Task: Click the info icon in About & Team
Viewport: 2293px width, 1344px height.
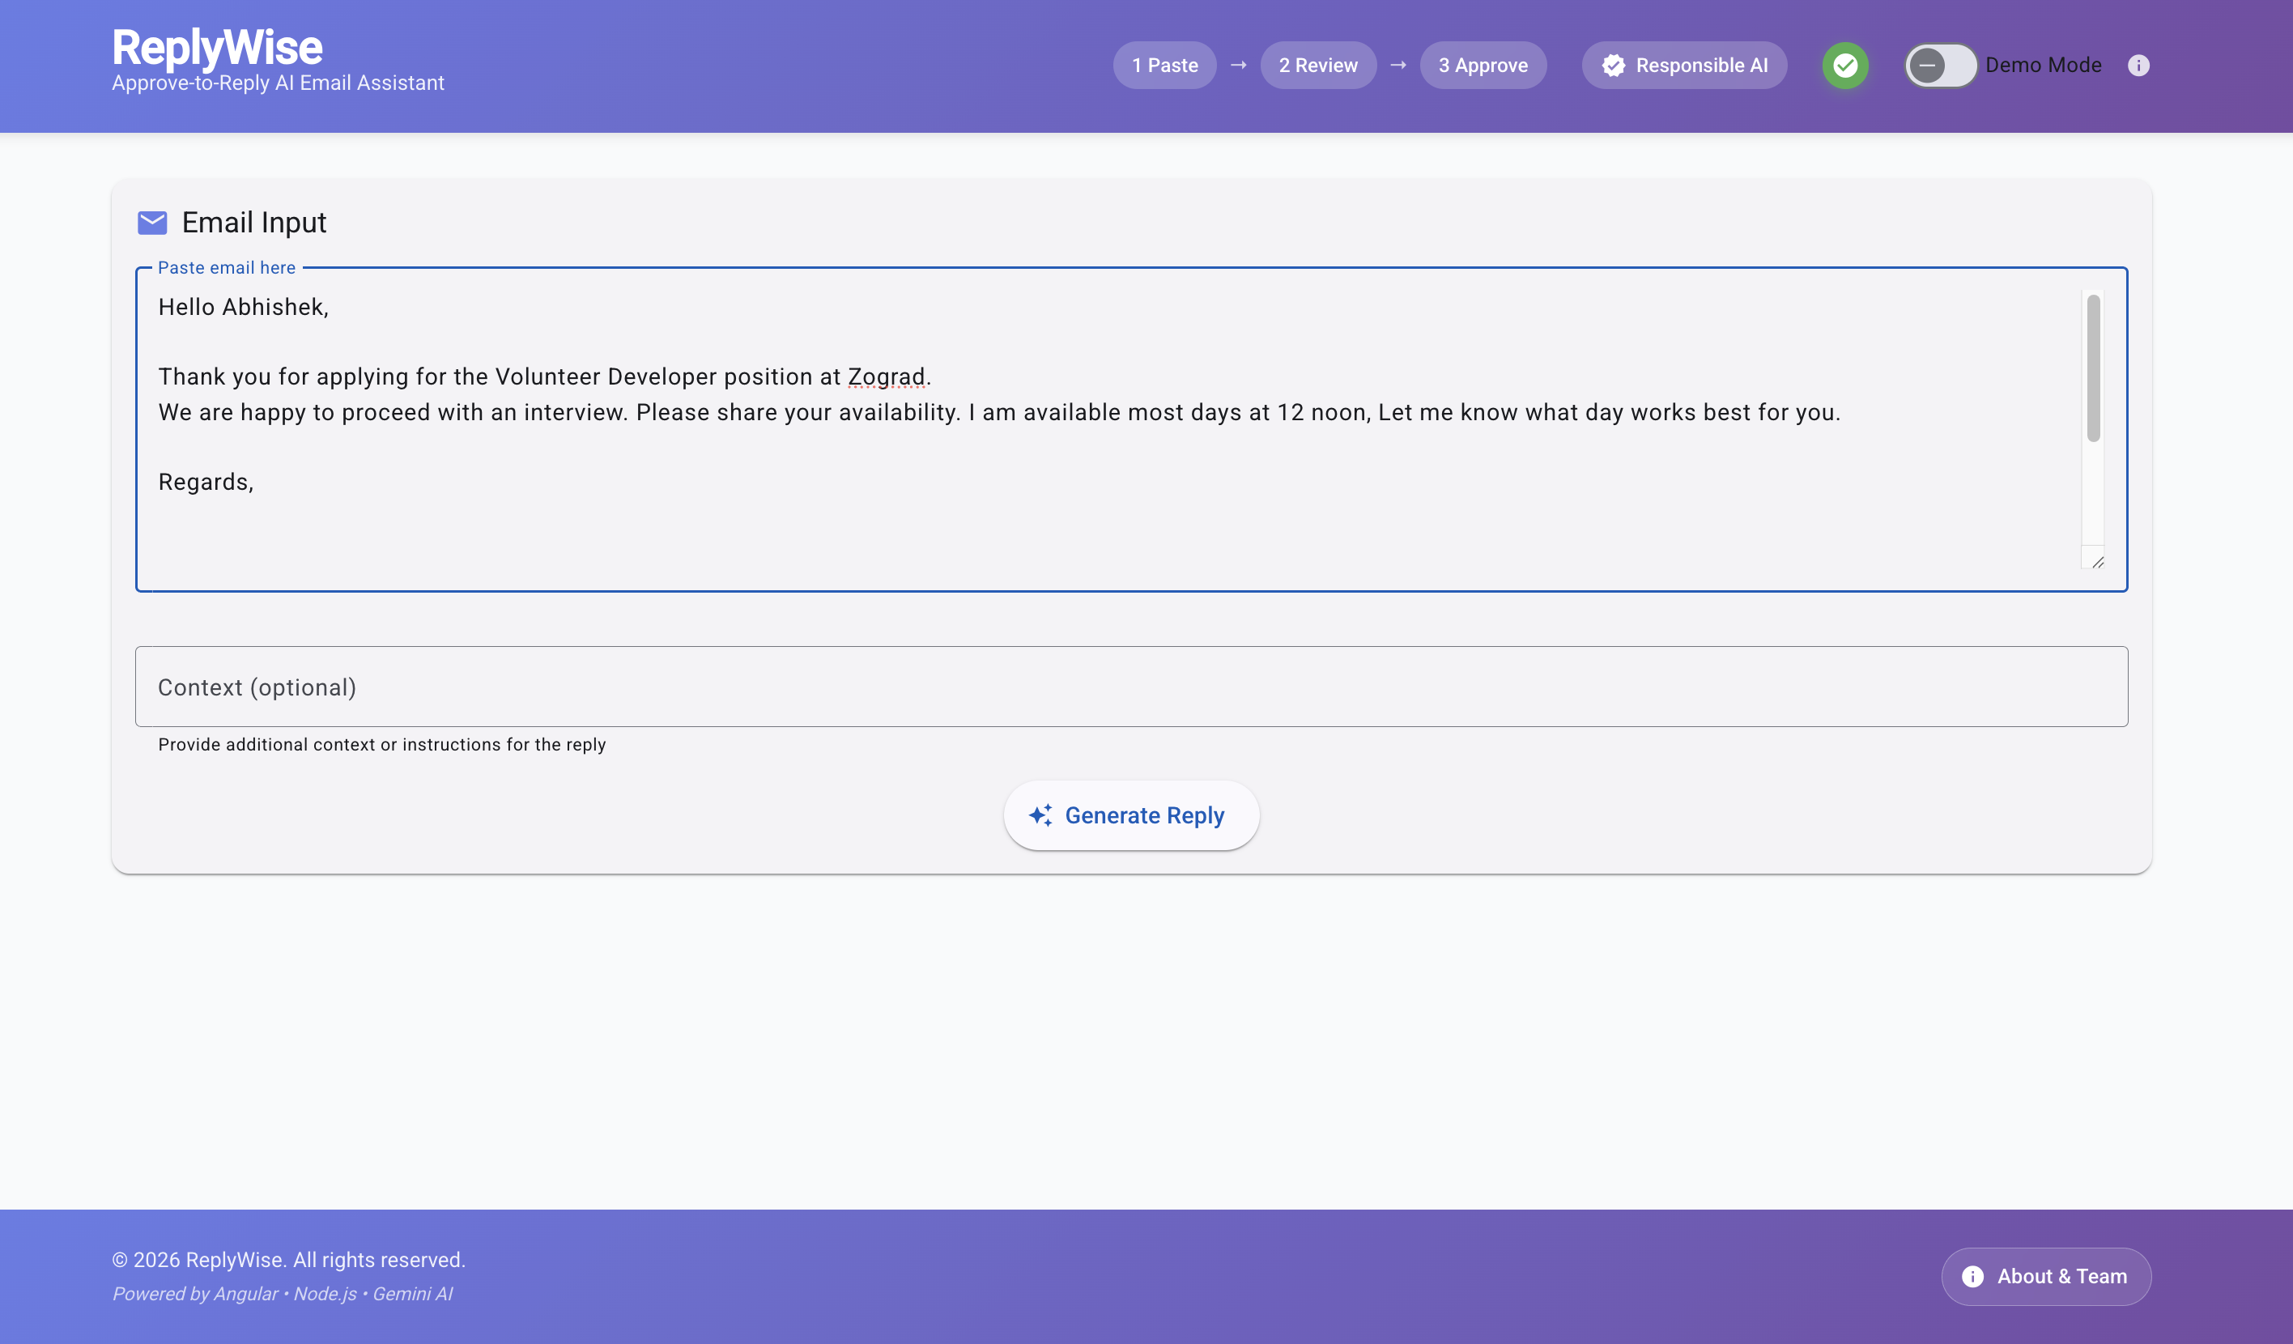Action: coord(1972,1277)
